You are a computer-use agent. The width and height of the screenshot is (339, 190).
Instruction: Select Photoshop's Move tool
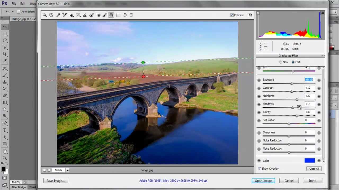click(x=5, y=27)
